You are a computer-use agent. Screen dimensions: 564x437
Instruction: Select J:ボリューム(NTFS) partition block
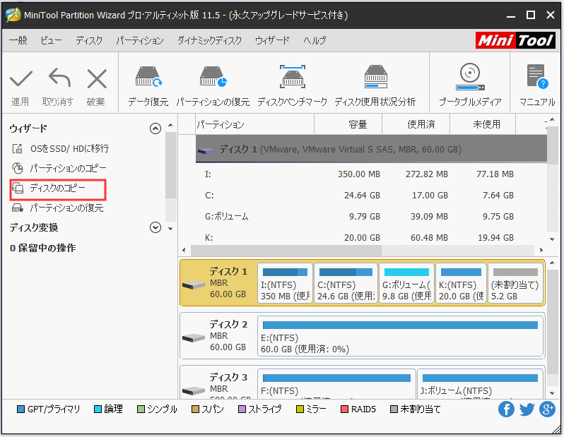480,384
